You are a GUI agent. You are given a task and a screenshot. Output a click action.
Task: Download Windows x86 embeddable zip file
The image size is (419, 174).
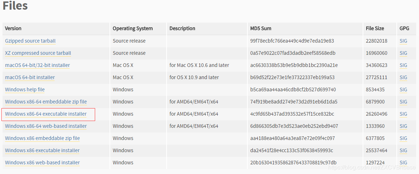[42, 138]
